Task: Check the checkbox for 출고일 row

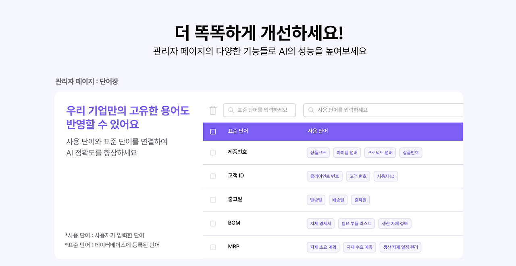Action: pyautogui.click(x=213, y=200)
